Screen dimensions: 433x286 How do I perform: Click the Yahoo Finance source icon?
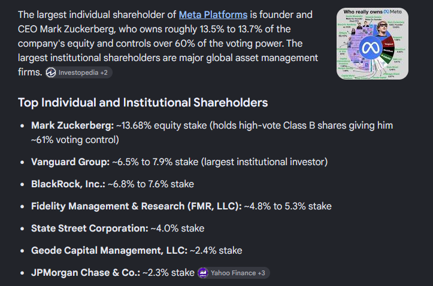tap(203, 273)
